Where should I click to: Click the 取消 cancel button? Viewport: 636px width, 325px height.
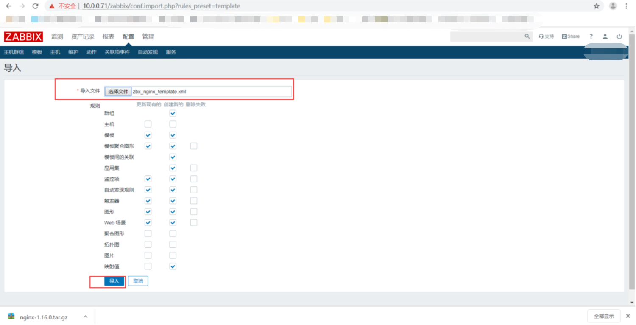[138, 281]
